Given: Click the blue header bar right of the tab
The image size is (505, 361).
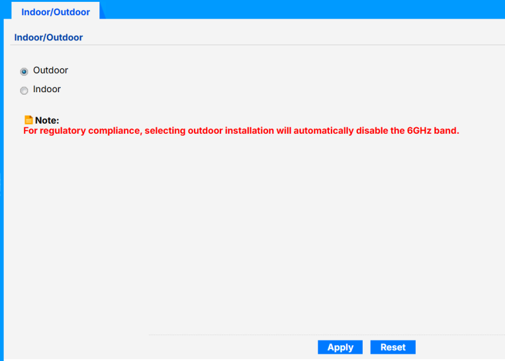Looking at the screenshot, I should pyautogui.click(x=301, y=9).
